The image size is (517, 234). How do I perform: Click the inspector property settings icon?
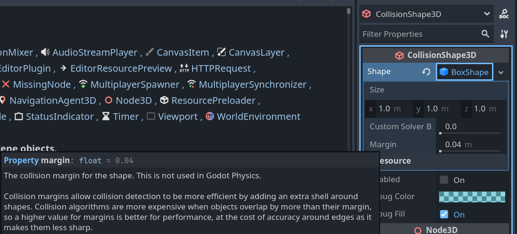pos(504,34)
